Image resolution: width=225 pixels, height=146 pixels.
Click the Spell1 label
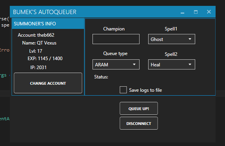(x=171, y=29)
